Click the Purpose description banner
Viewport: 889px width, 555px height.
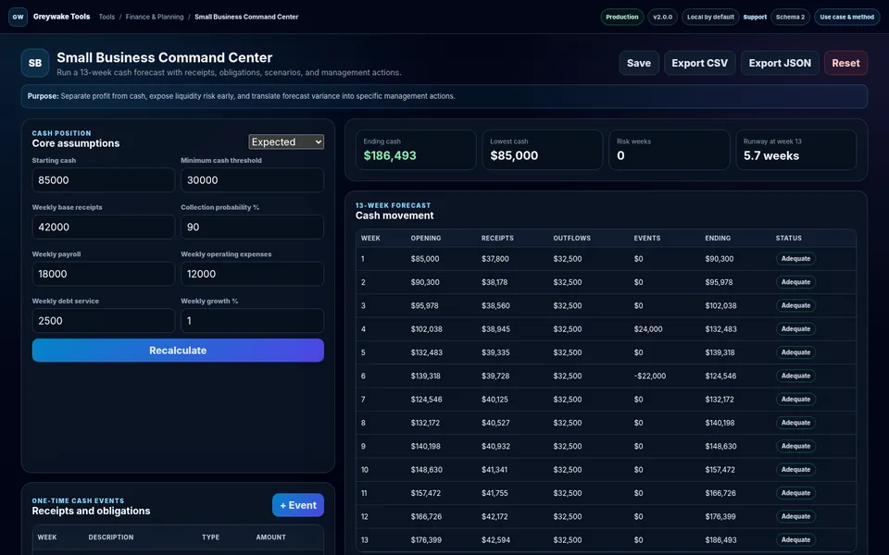tap(444, 96)
